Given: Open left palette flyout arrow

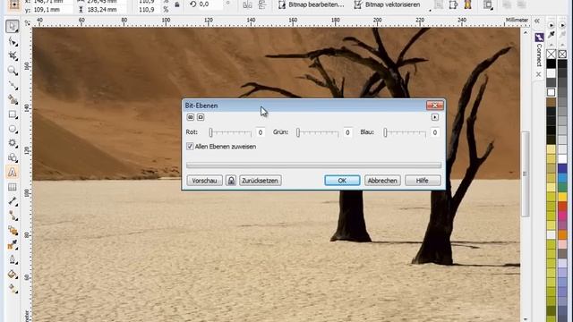Looking at the screenshot, I should tap(552, 26).
